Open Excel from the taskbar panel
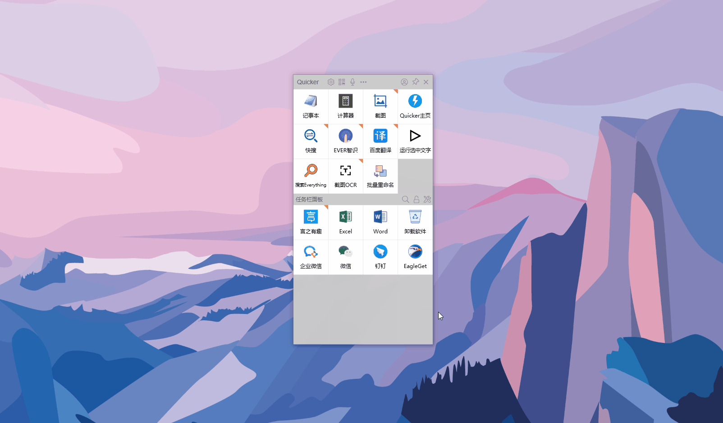 tap(345, 223)
